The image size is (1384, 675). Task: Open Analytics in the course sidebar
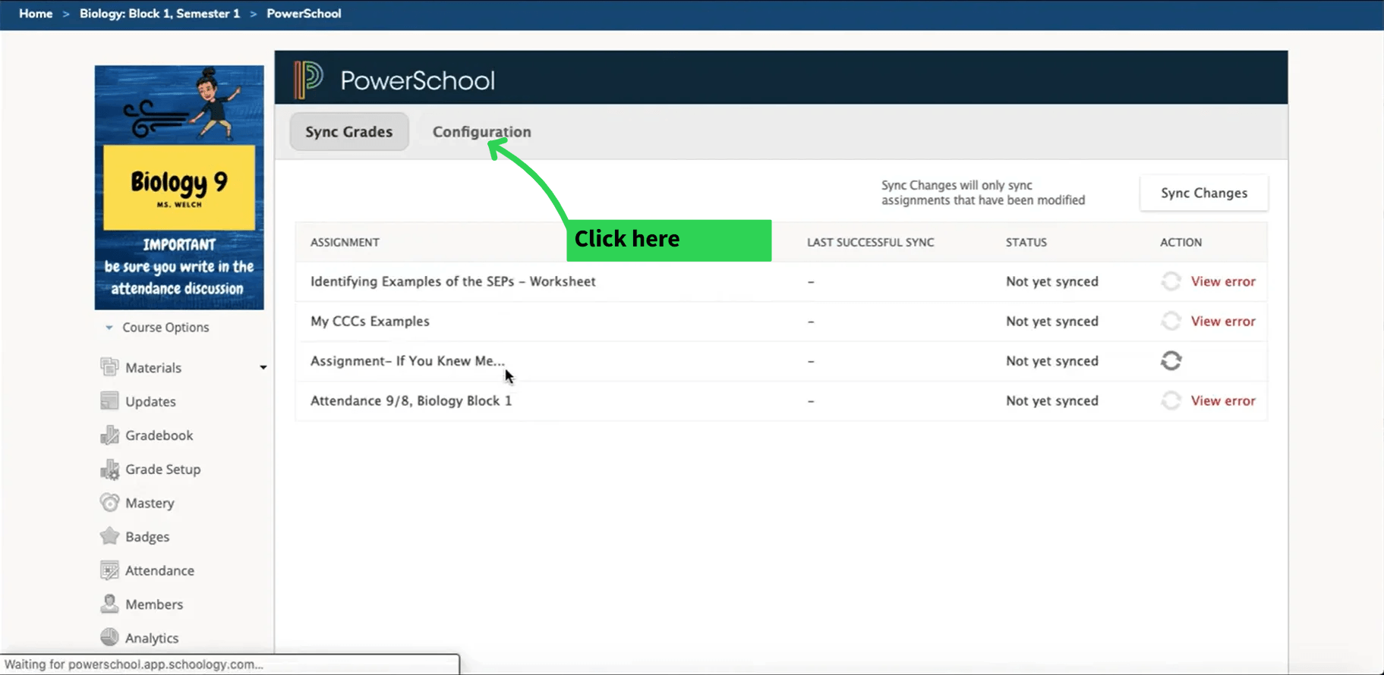point(152,639)
